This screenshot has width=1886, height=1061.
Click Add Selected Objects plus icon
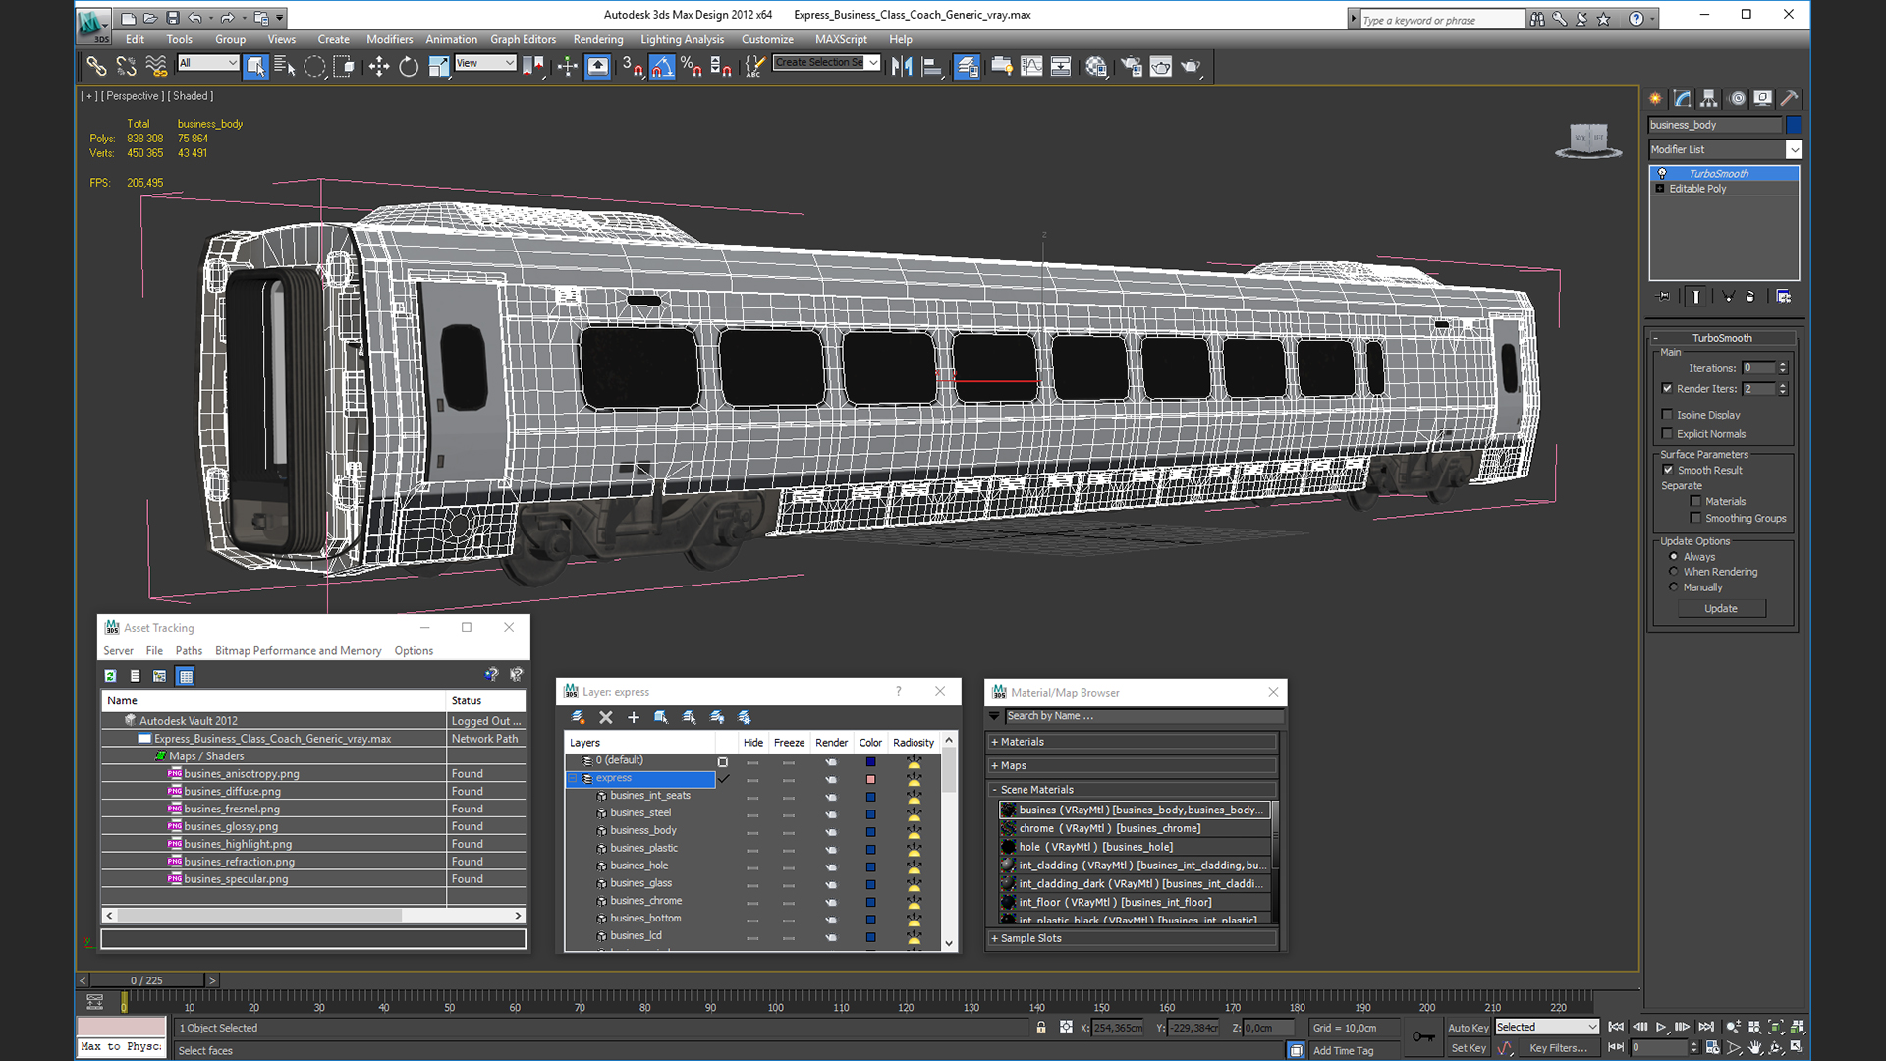pyautogui.click(x=634, y=717)
